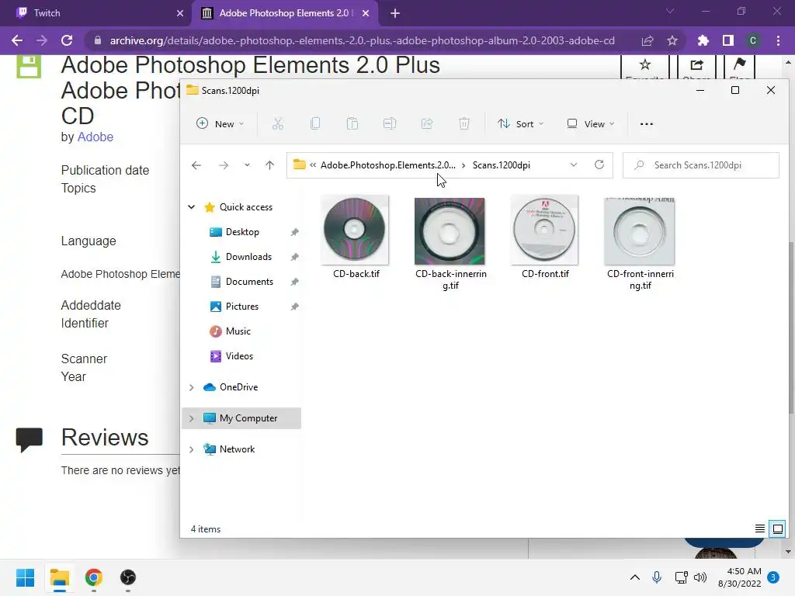
Task: Click the Paste icon in Explorer toolbar
Action: pyautogui.click(x=352, y=123)
